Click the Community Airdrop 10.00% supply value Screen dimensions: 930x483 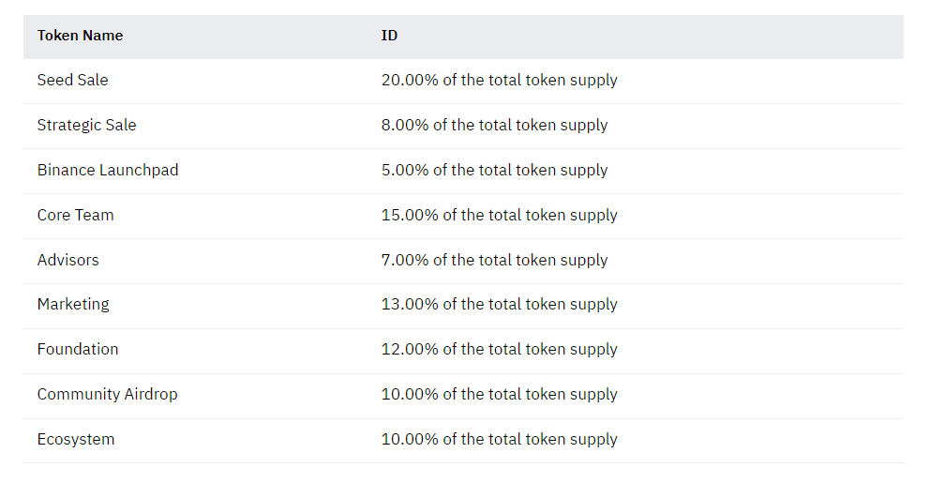(500, 395)
